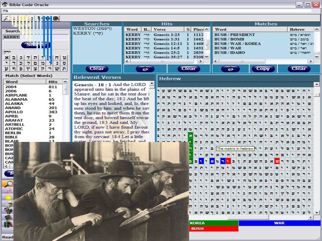Clear the Hits list
The image size is (322, 241).
(x=189, y=69)
